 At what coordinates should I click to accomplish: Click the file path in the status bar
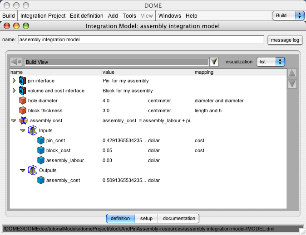(x=139, y=229)
